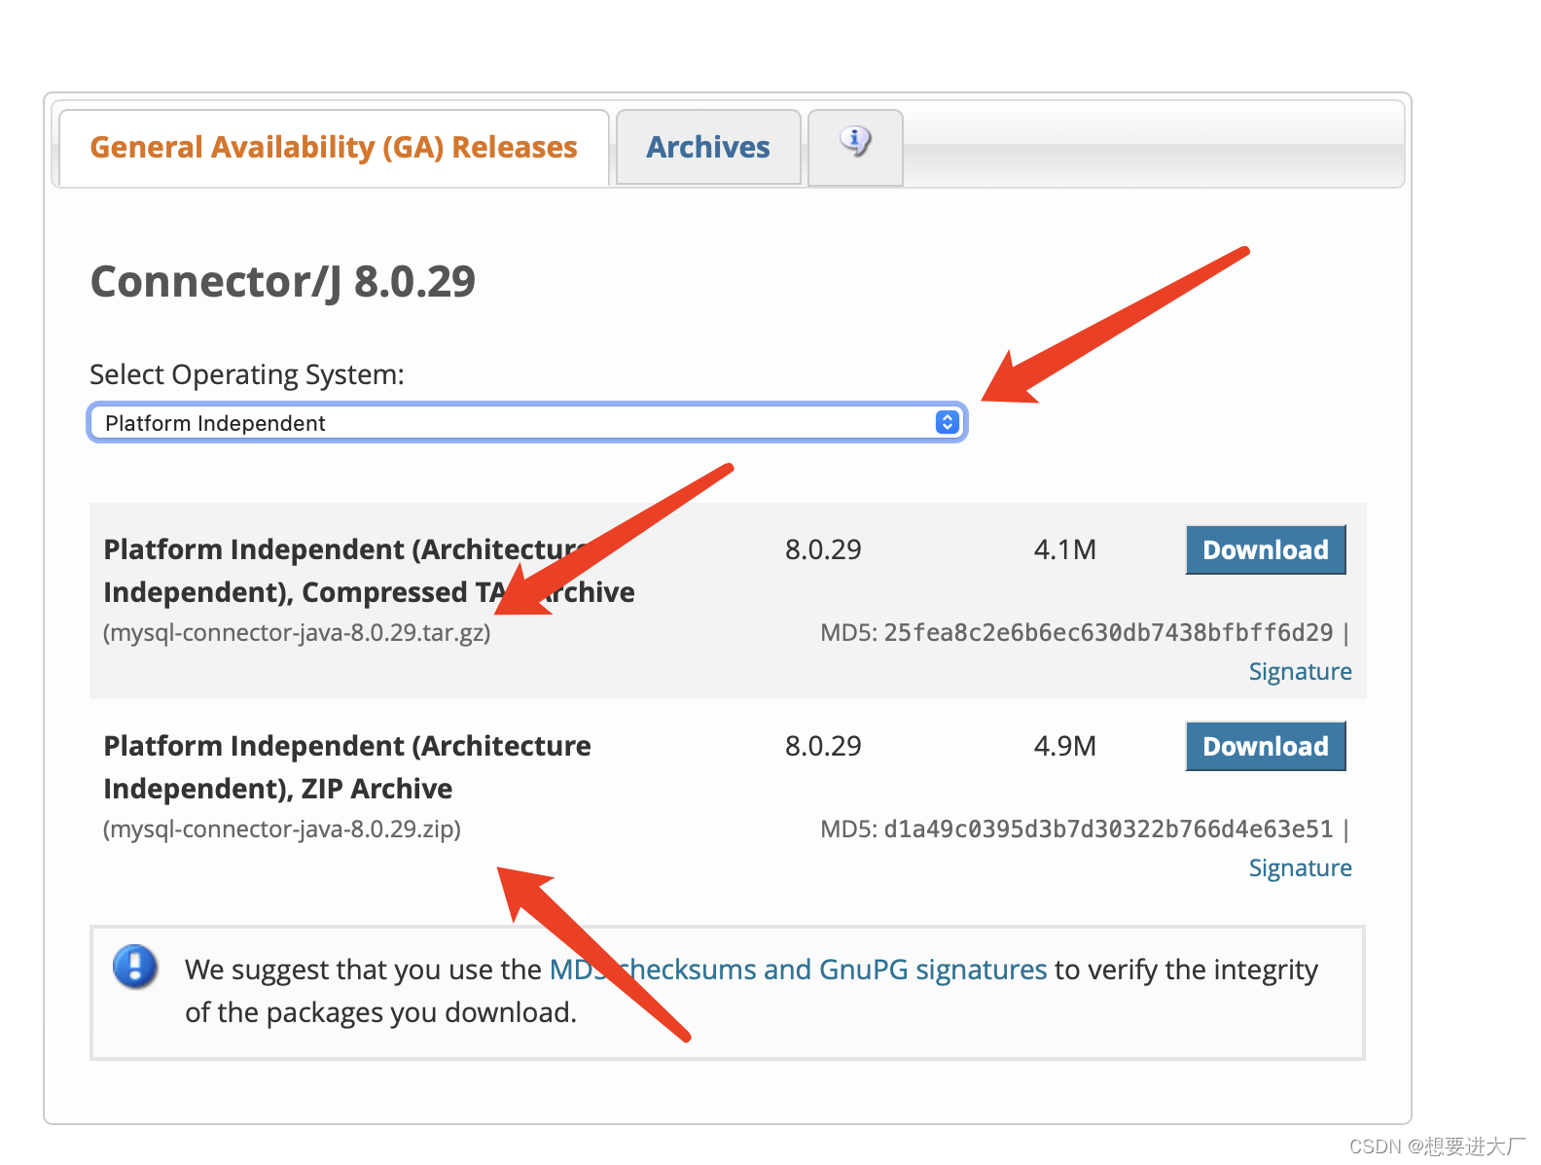Viewport: 1541px width, 1165px height.
Task: Click version 8.0.29 in the ZIP row
Action: (823, 746)
